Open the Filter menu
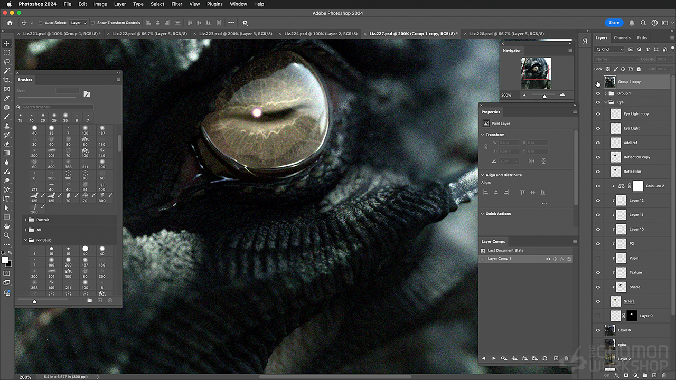 [x=177, y=4]
